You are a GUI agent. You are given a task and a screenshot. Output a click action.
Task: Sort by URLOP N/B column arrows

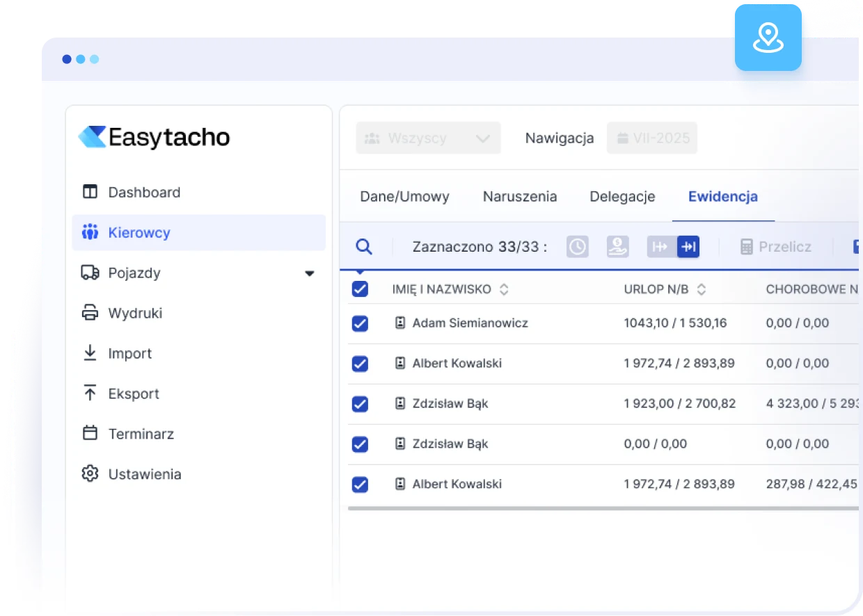coord(702,289)
